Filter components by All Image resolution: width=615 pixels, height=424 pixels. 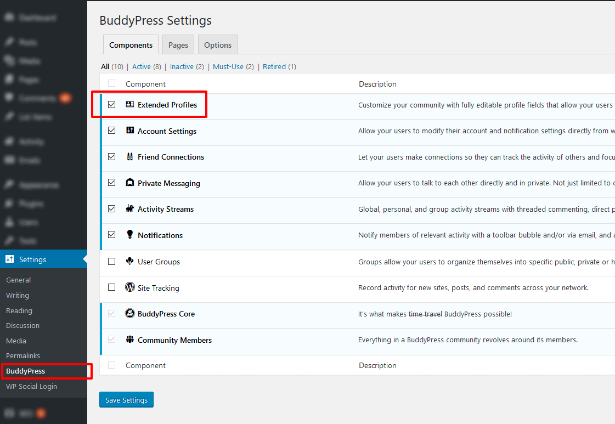pos(105,67)
